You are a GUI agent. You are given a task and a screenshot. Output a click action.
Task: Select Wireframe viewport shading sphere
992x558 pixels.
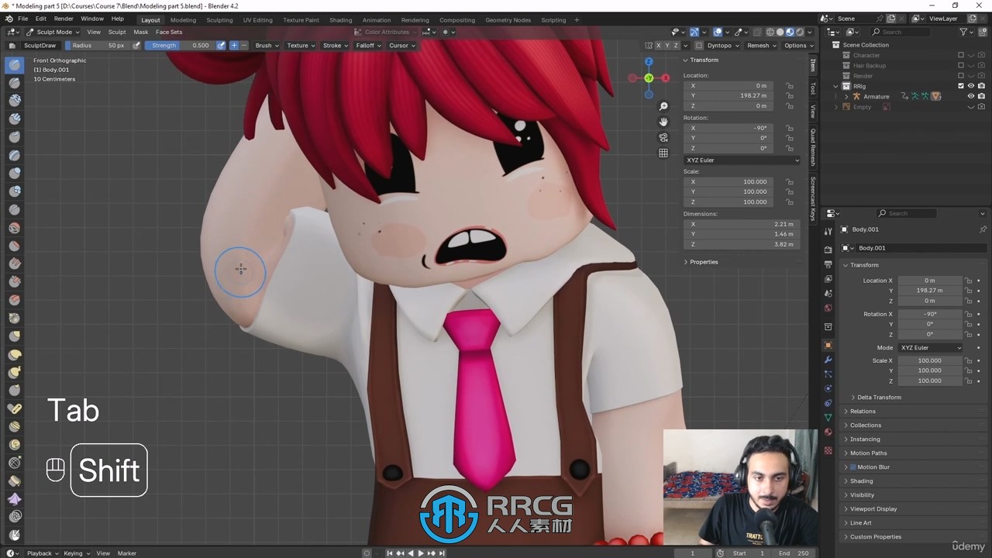pyautogui.click(x=770, y=32)
